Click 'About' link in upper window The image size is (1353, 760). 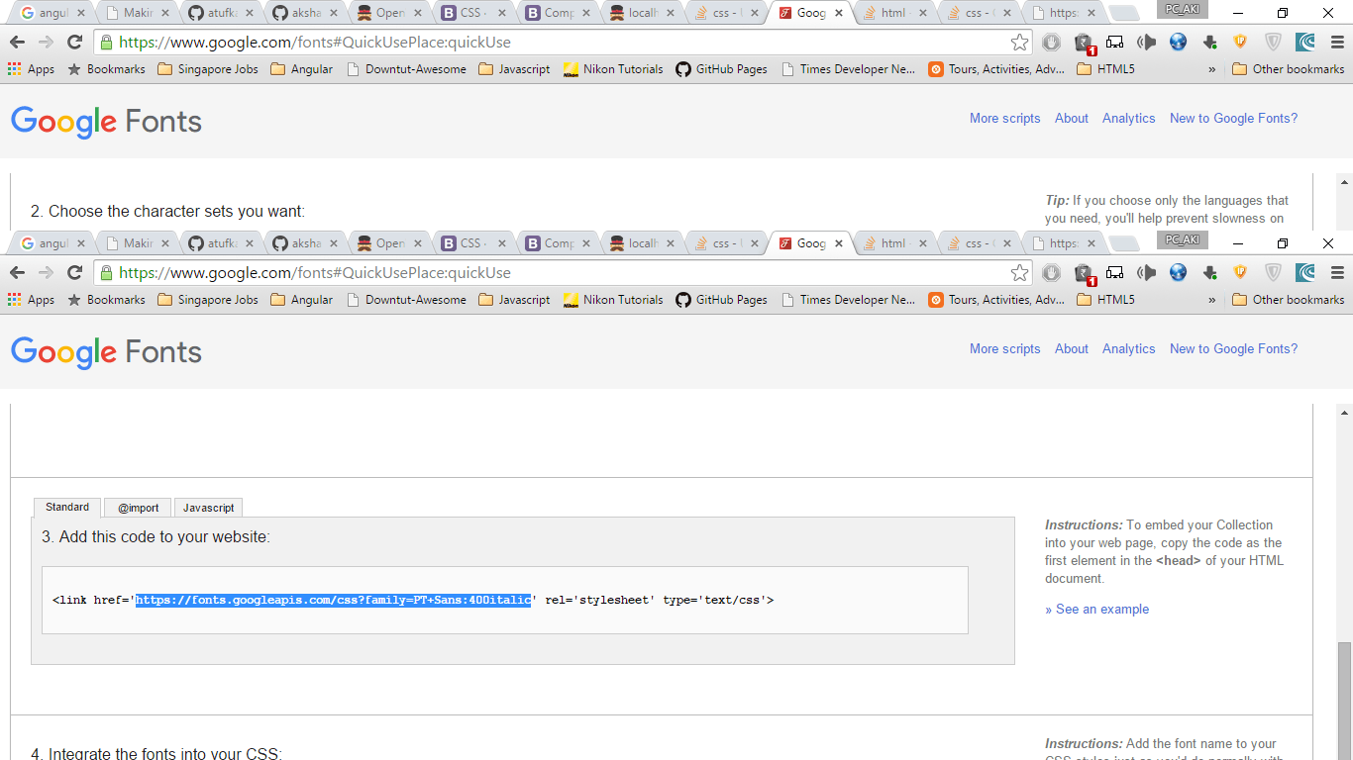[x=1072, y=118]
